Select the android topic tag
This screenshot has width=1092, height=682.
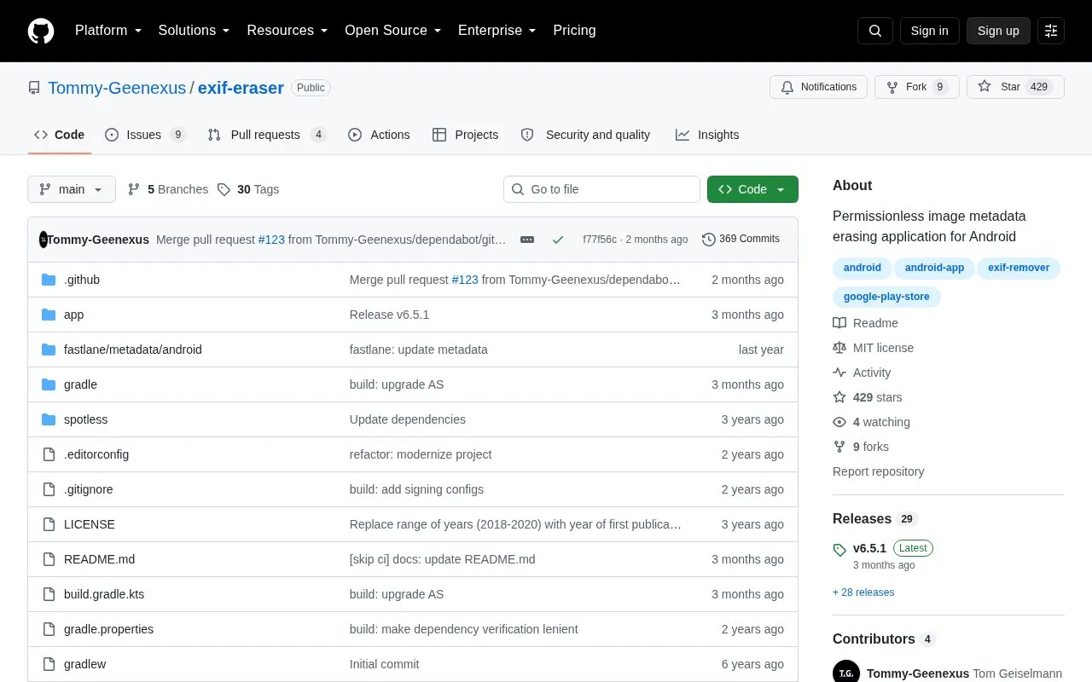pos(863,268)
